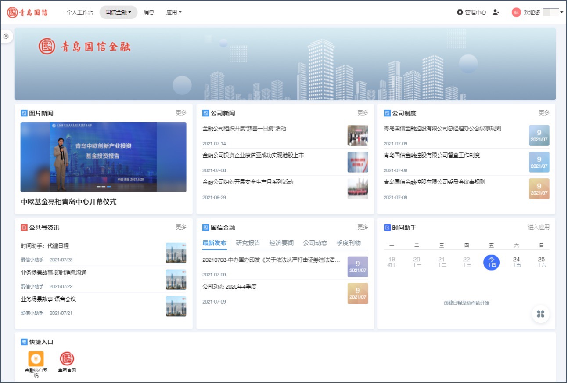Click the thumbnail for the 慈善一日捐 news
This screenshot has width=568, height=383.
pos(358,135)
